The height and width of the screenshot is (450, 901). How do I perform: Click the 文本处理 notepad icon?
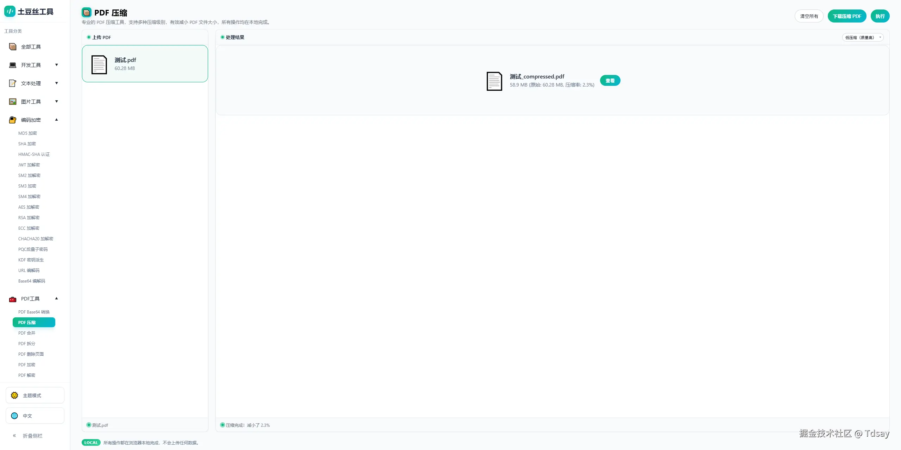(13, 83)
